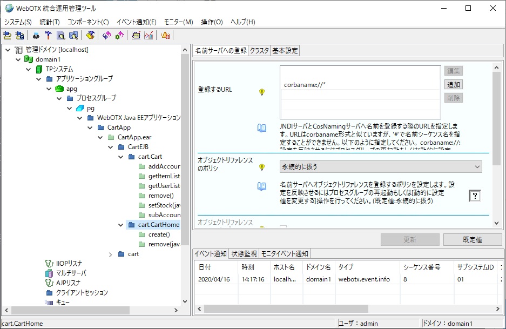
Task: Click lightbulb icon beside 登録するURL
Action: click(x=262, y=92)
